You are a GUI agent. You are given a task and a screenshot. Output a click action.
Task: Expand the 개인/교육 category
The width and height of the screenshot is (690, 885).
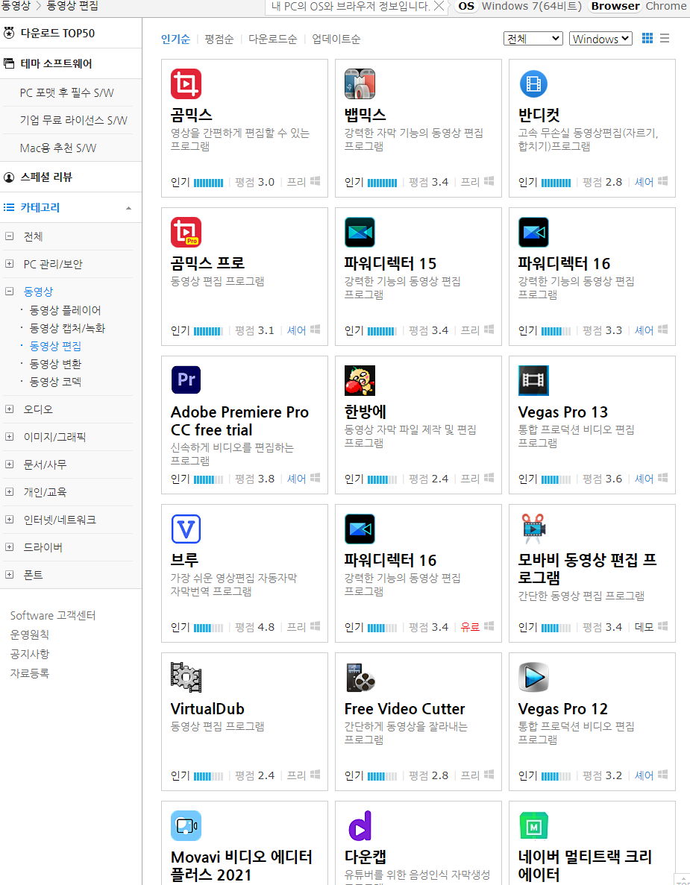coord(9,491)
